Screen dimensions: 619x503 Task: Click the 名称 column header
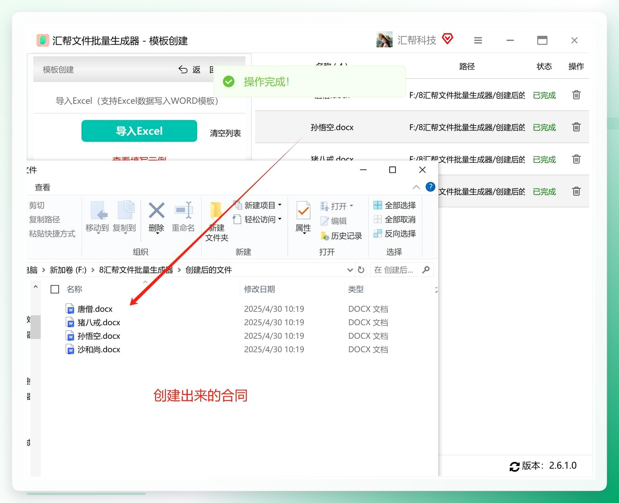(74, 289)
